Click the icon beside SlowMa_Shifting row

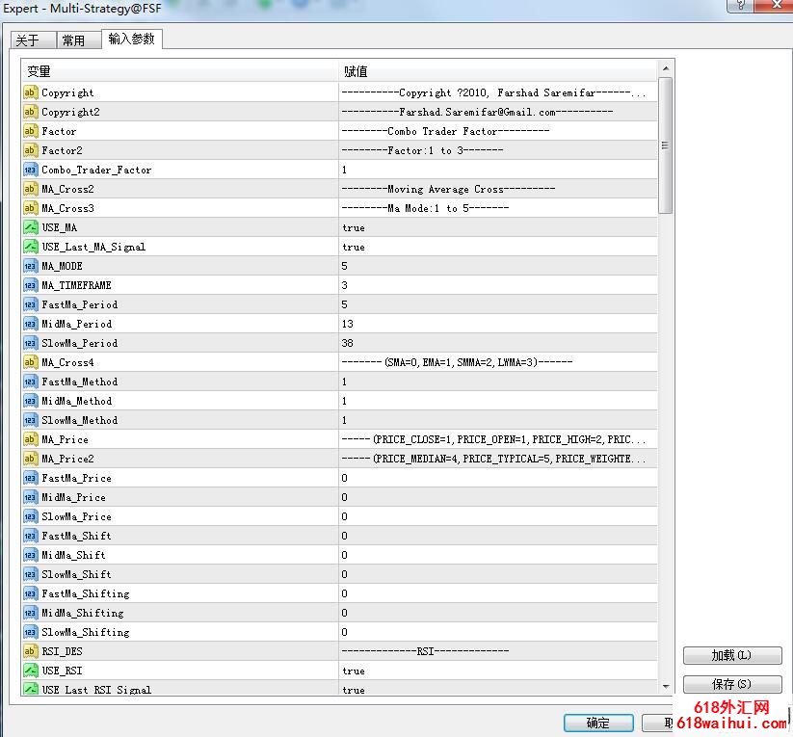[x=30, y=632]
